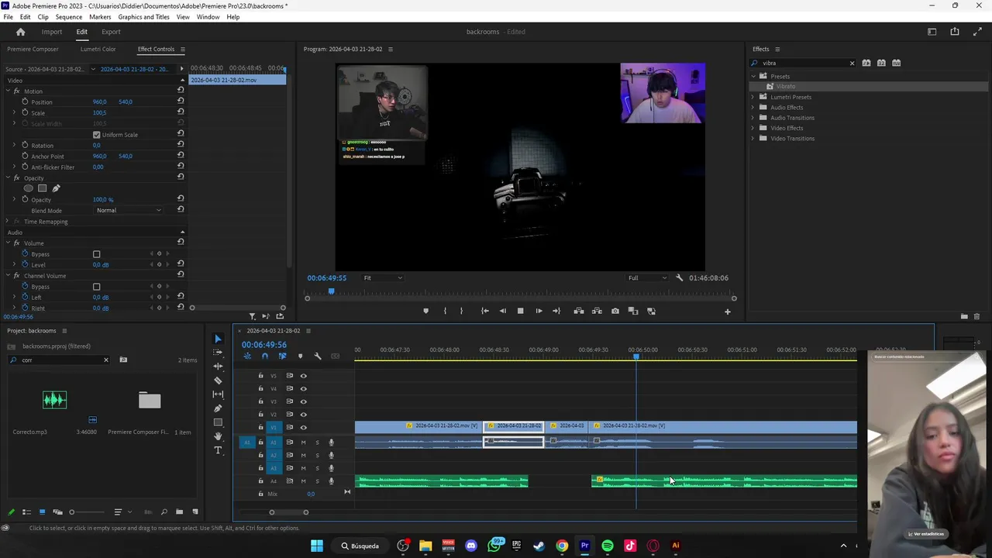Click the Lift button in Program Monitor

point(579,311)
